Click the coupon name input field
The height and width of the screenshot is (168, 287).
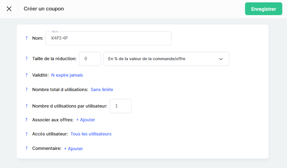coord(108,38)
